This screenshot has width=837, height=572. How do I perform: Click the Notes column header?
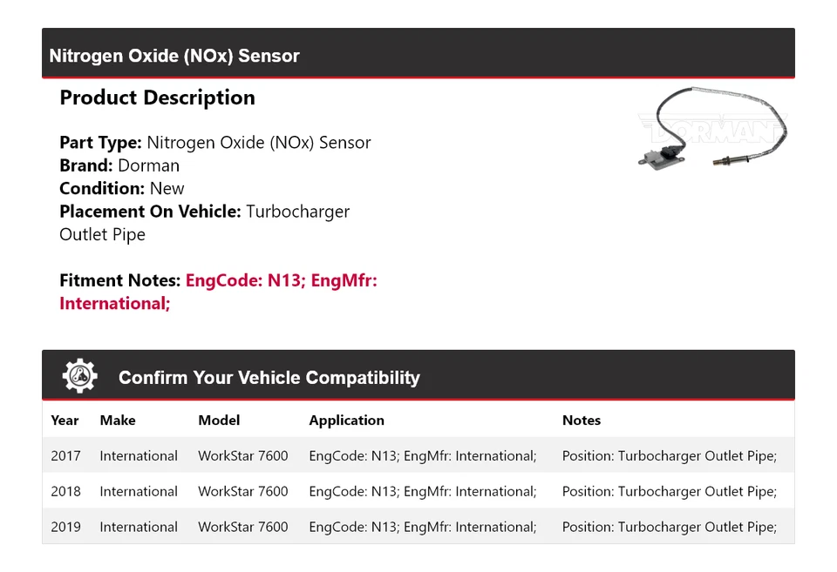pos(582,420)
